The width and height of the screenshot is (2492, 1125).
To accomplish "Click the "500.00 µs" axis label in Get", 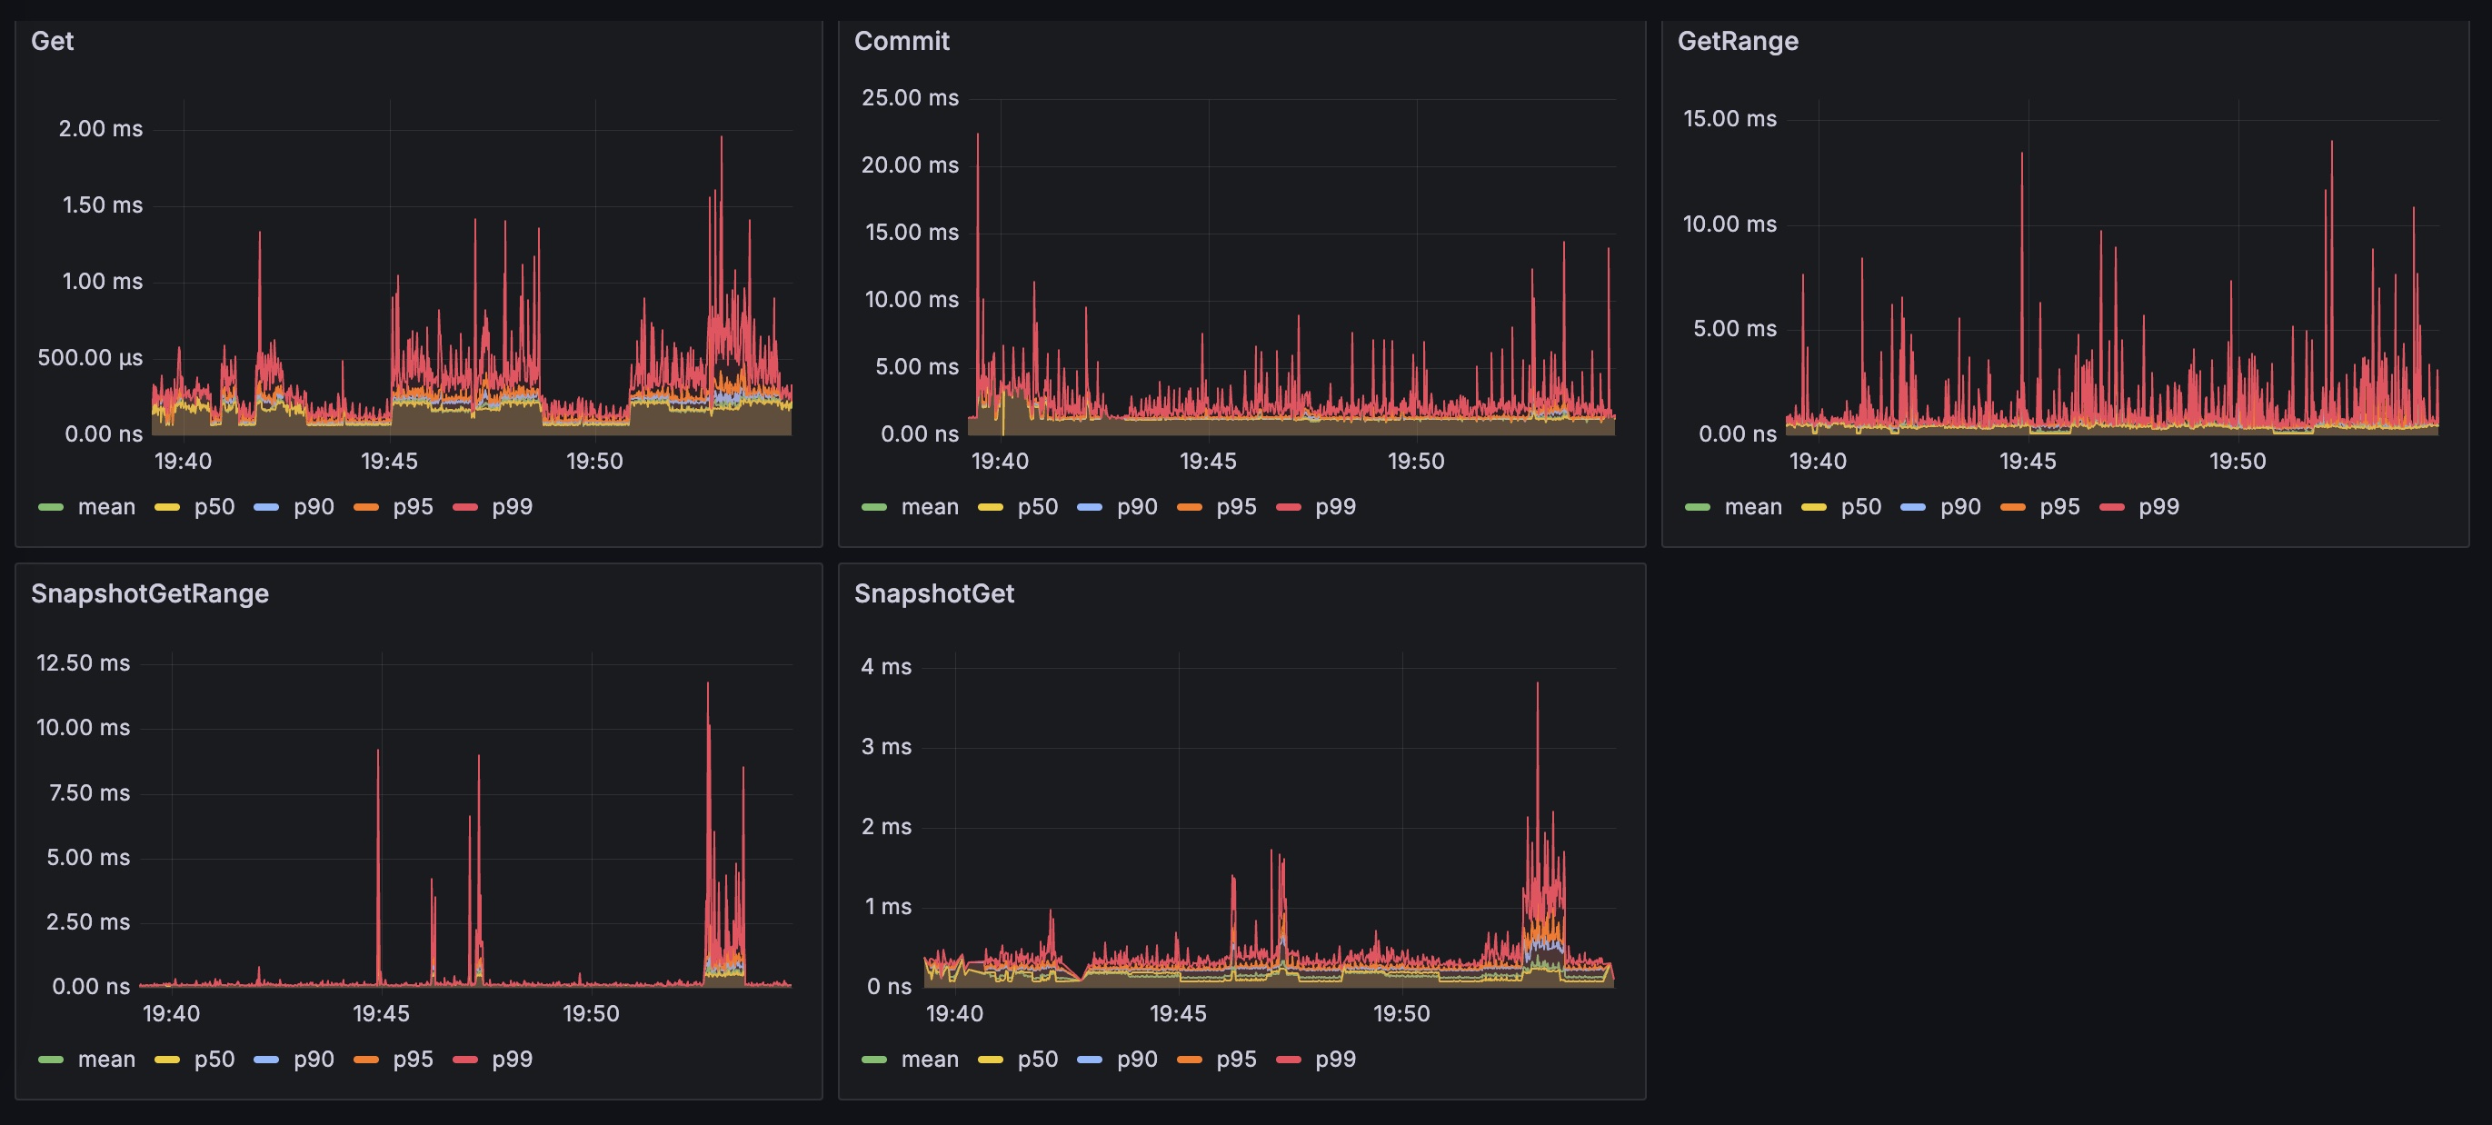I will 90,358.
